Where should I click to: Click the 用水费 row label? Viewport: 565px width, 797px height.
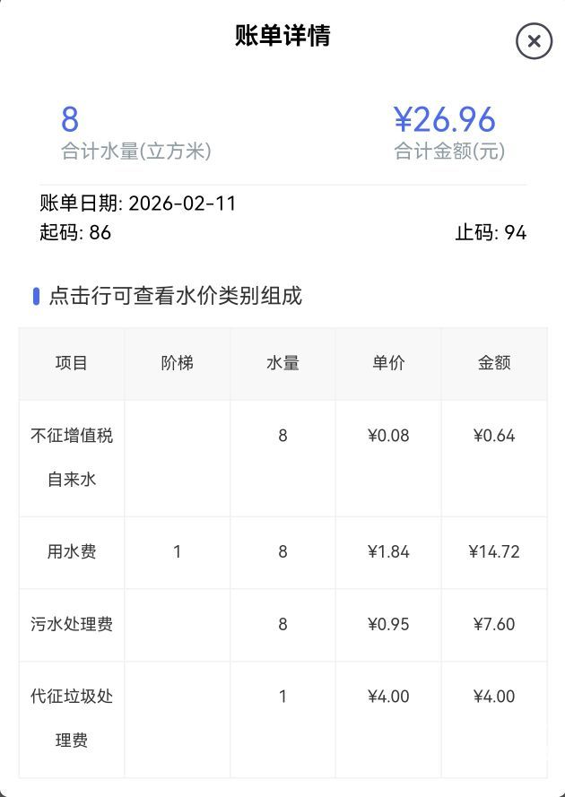tap(72, 552)
